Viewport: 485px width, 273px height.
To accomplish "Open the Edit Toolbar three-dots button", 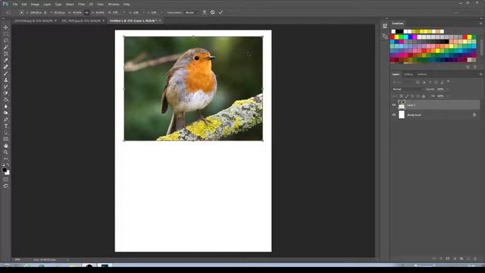I will pos(6,158).
